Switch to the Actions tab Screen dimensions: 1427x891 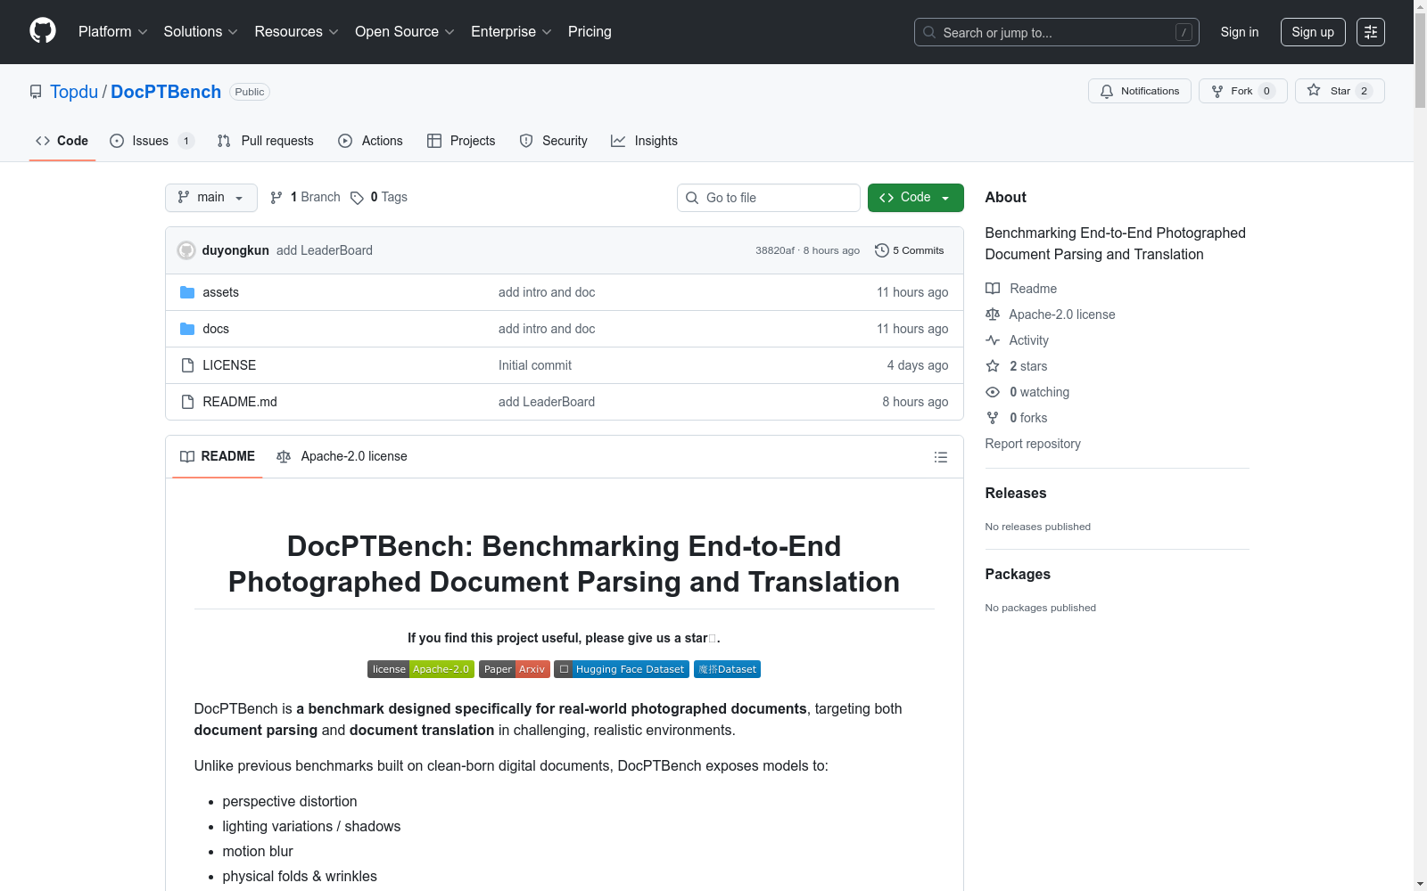click(370, 141)
